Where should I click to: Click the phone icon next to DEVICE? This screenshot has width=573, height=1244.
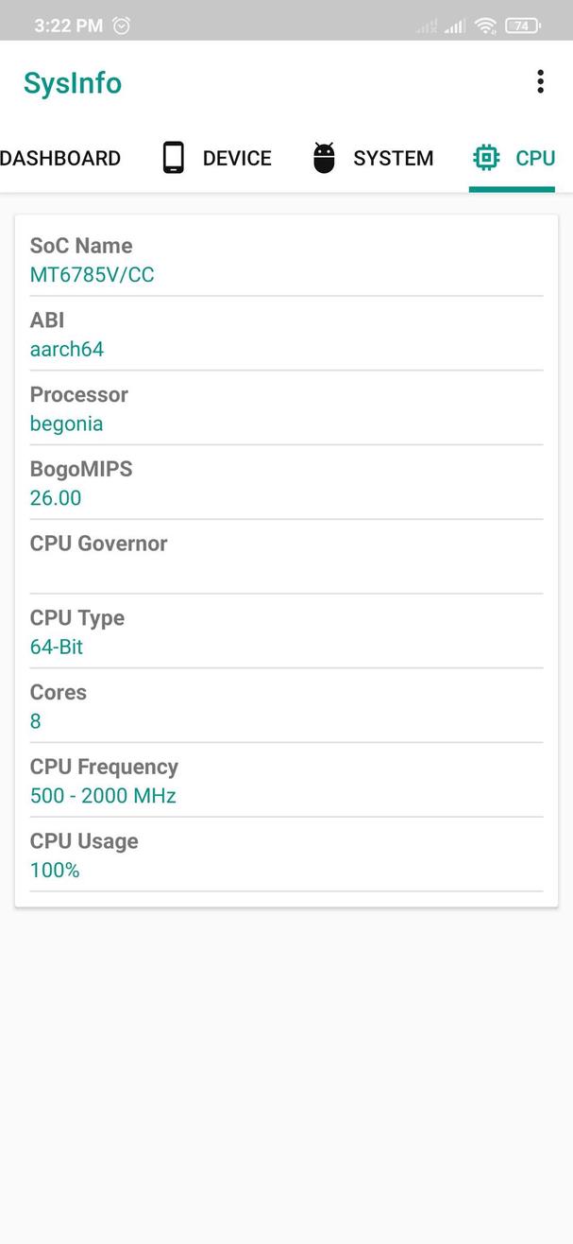point(173,157)
